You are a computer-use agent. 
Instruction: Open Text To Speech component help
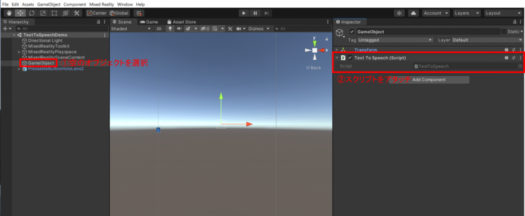506,58
